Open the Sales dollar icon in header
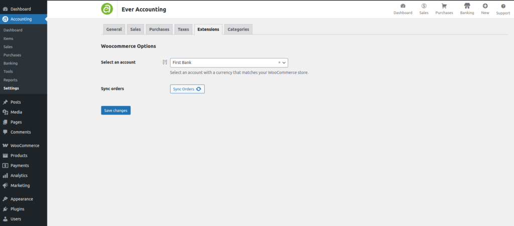Viewport: 514px width, 226px height. (424, 6)
